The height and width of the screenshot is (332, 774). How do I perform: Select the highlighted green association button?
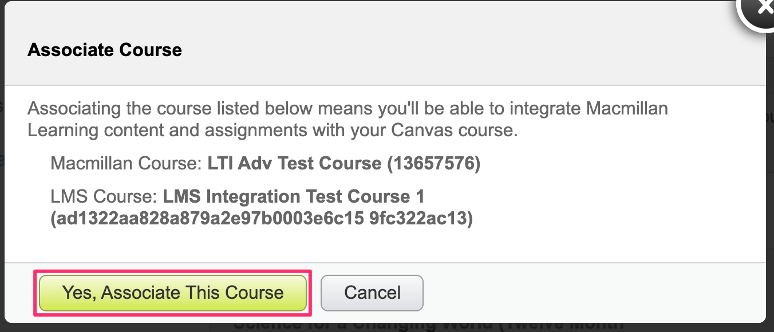pyautogui.click(x=172, y=293)
